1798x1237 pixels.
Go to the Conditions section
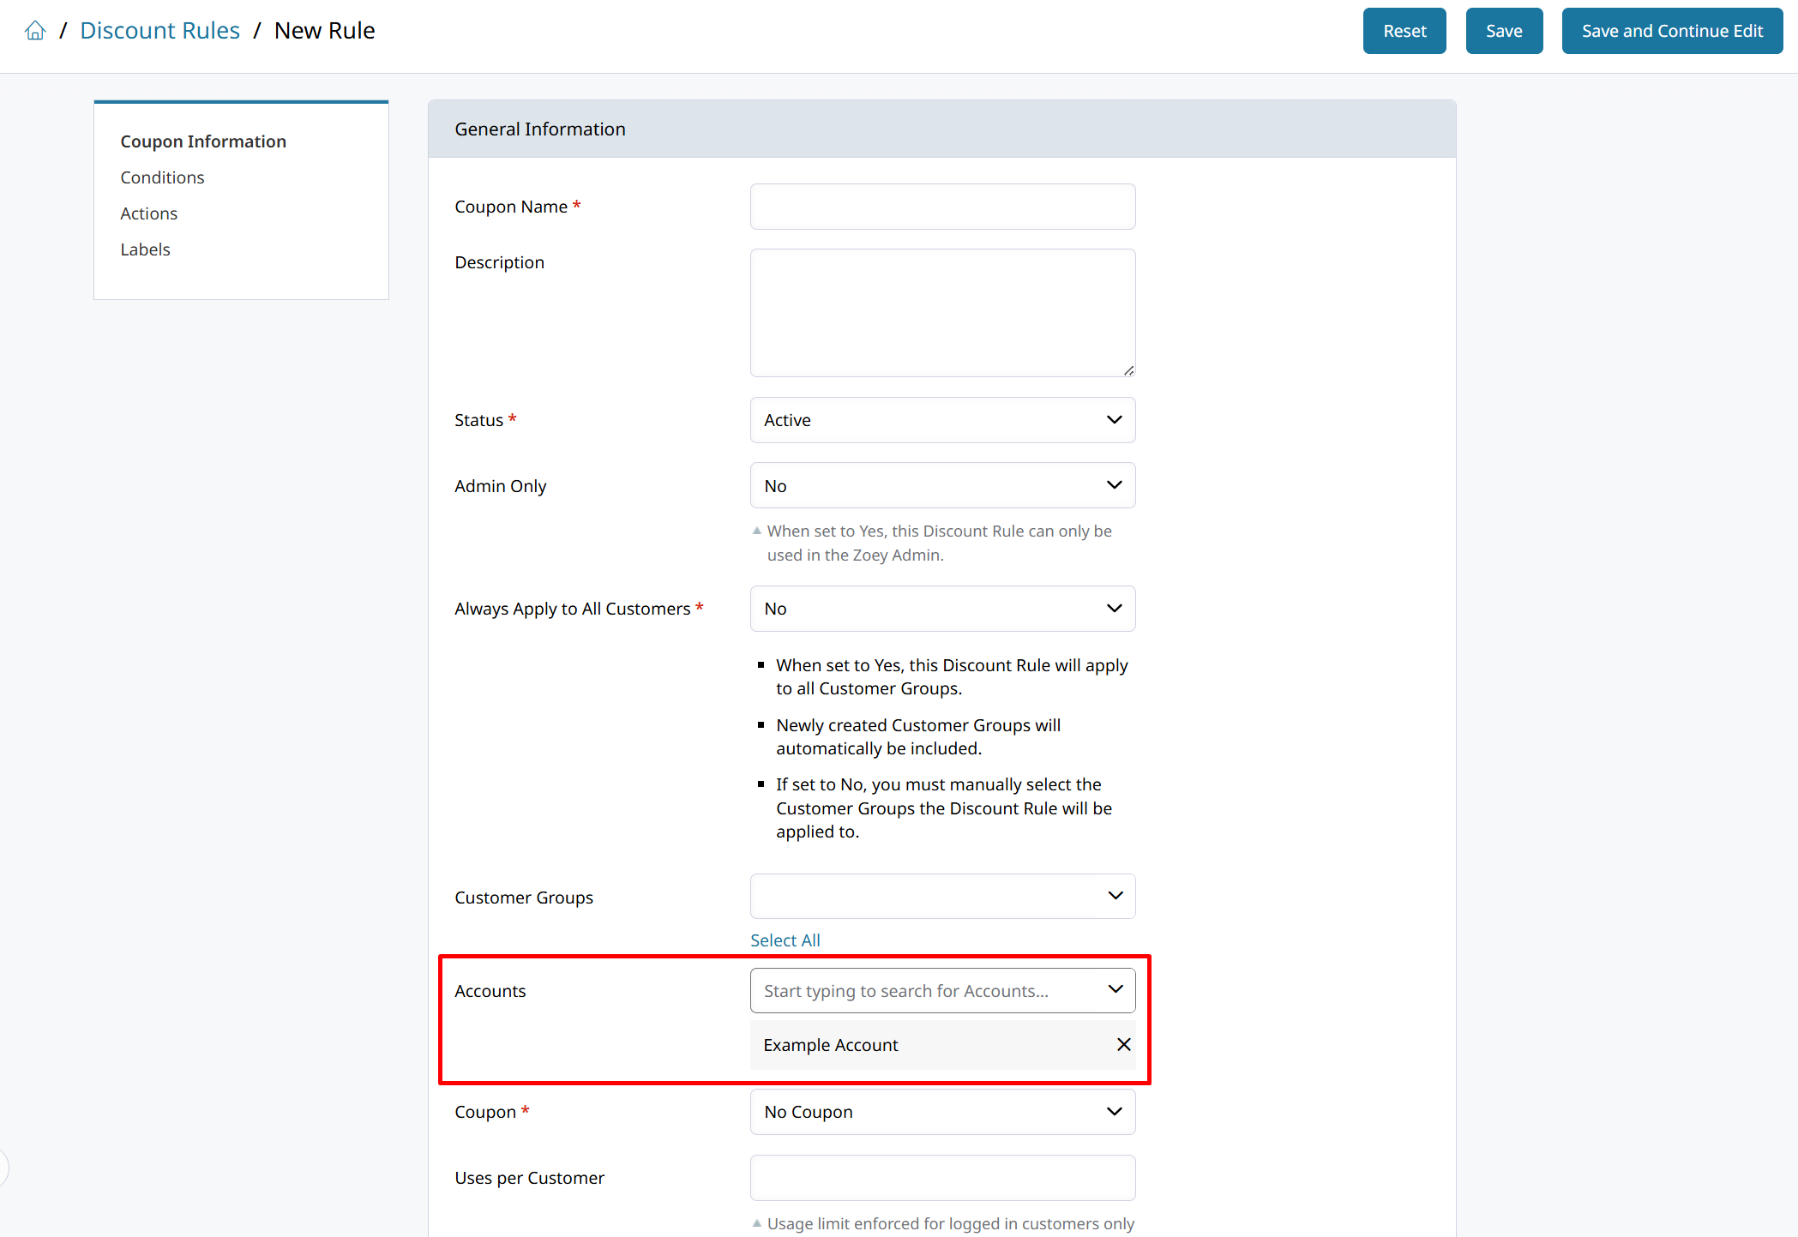(x=162, y=177)
